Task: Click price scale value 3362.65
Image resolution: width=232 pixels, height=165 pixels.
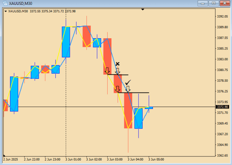Action: pyautogui.click(x=222, y=155)
